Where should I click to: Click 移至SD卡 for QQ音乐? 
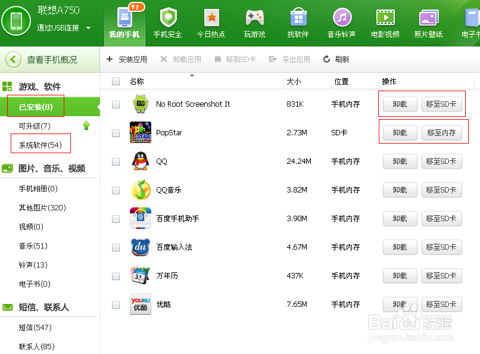(x=441, y=190)
